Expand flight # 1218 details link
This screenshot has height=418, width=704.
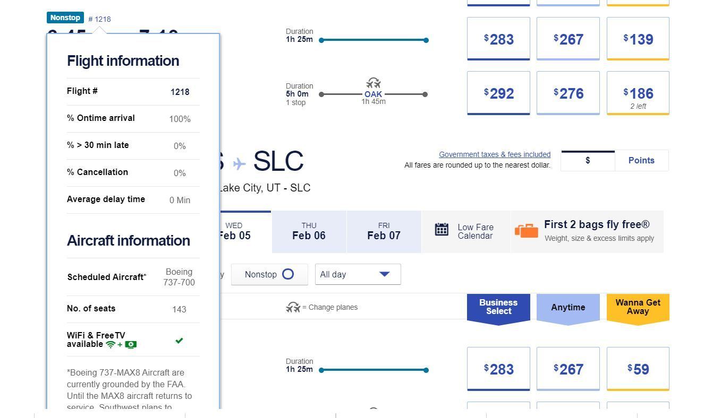[100, 19]
